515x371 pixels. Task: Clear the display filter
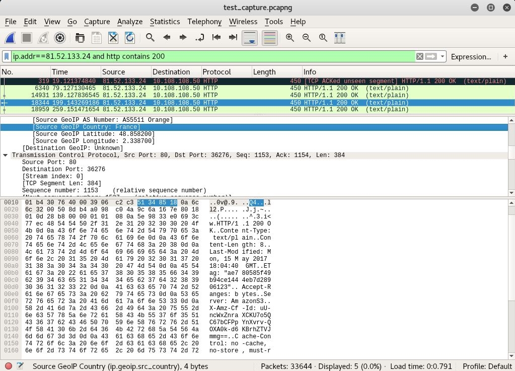[419, 56]
